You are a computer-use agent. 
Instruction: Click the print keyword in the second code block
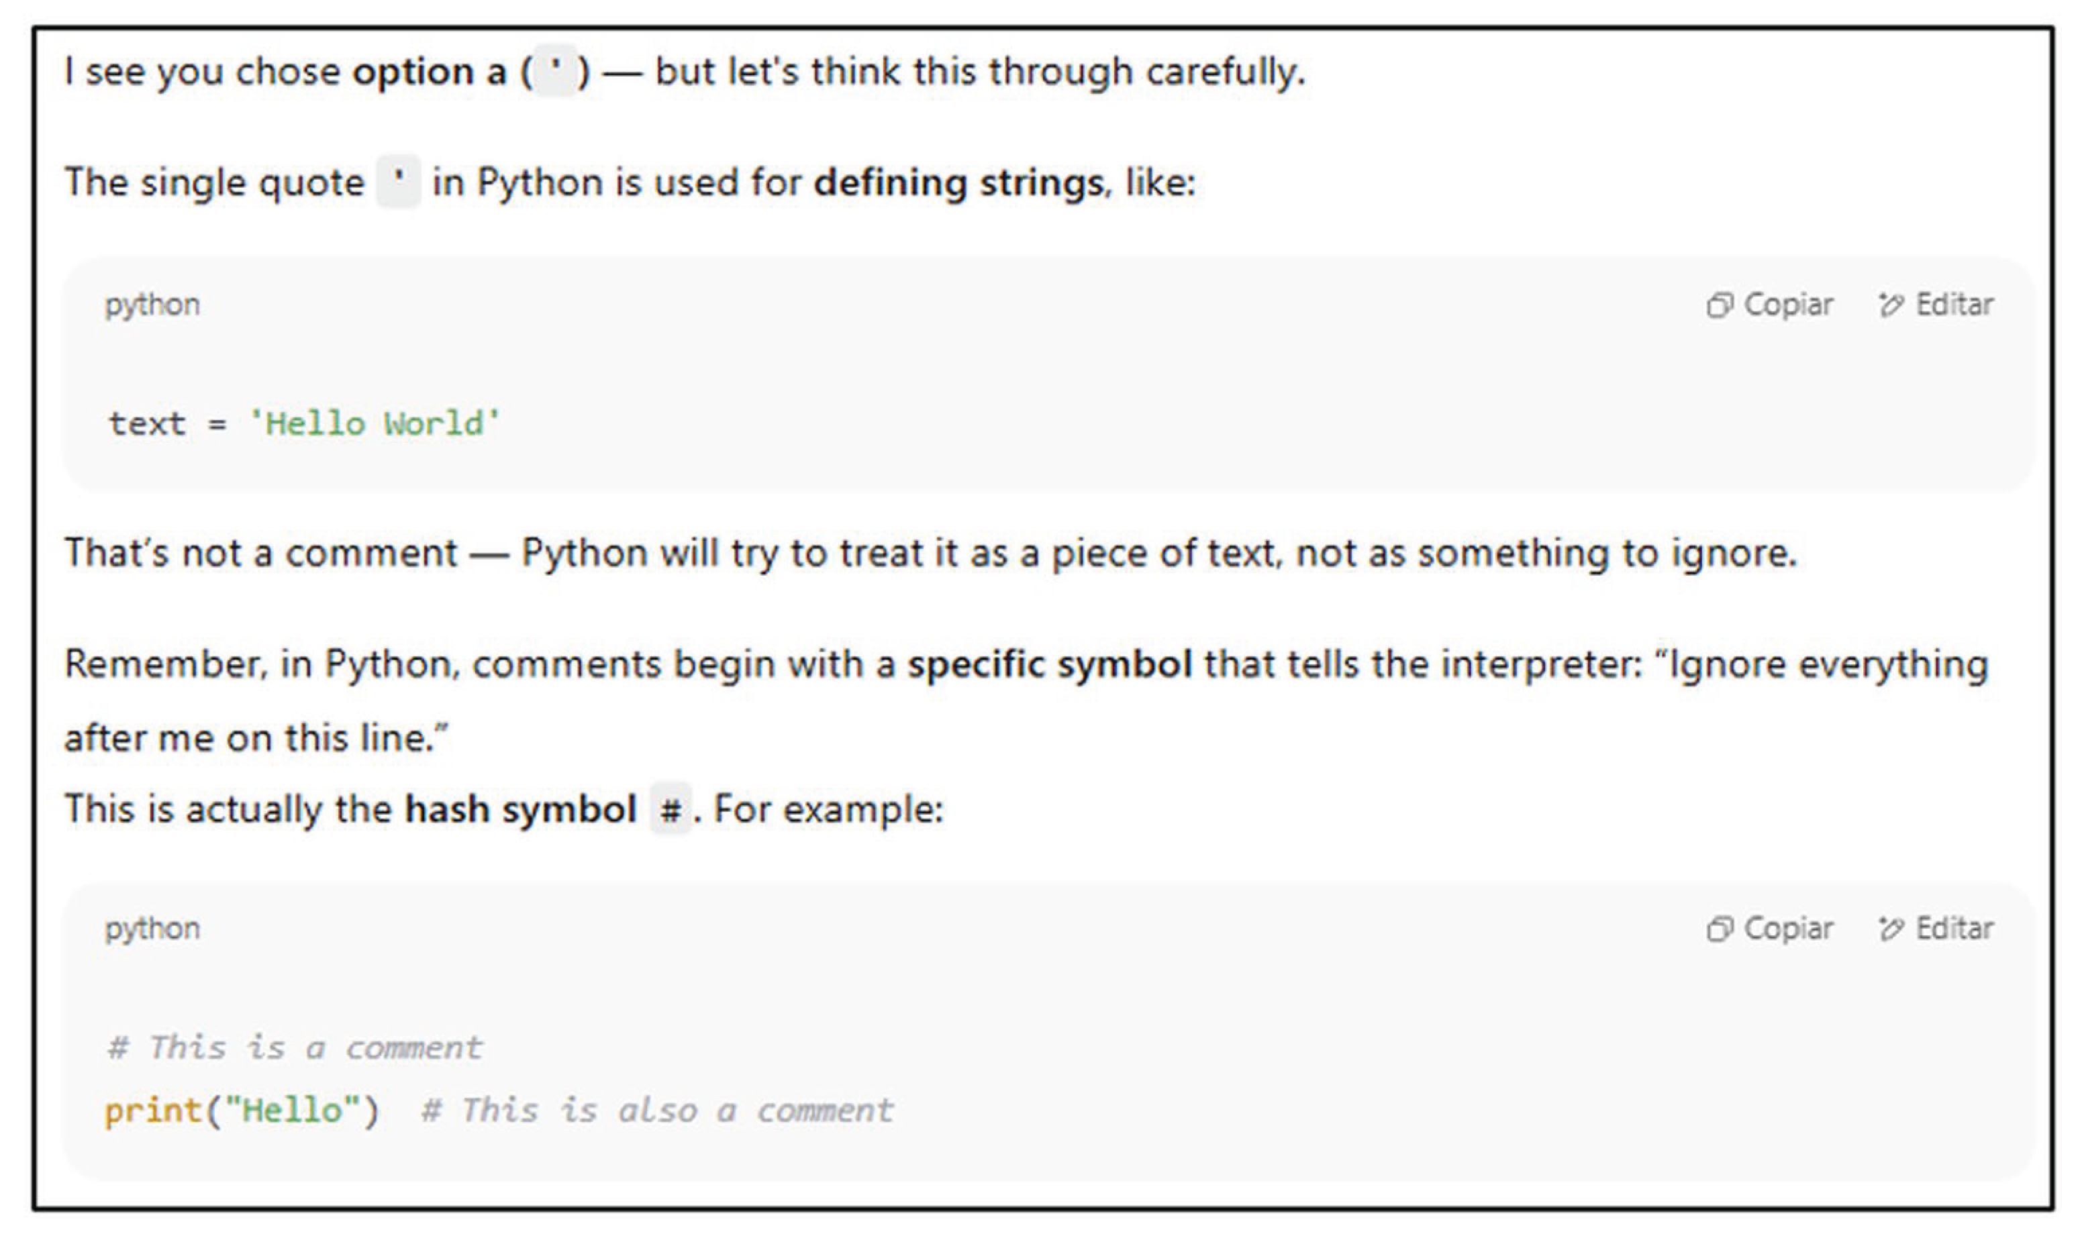pos(153,1111)
